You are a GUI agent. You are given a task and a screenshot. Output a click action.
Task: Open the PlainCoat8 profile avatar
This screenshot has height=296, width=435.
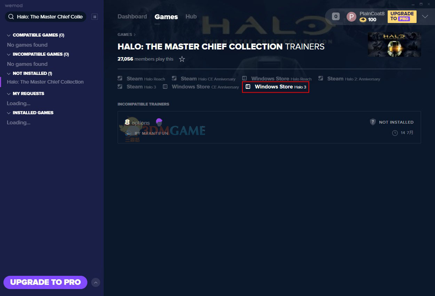tap(351, 17)
